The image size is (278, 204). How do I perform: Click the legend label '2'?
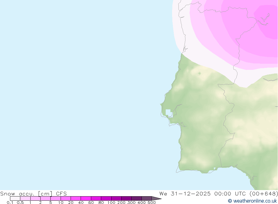coord(40,202)
